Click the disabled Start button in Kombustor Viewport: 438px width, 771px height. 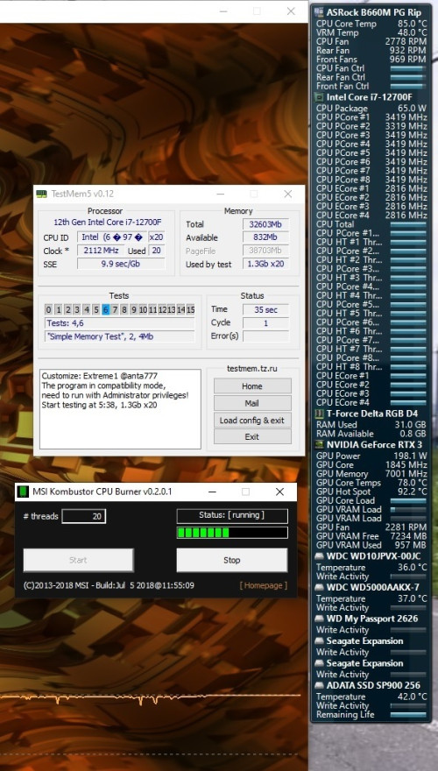tap(79, 560)
